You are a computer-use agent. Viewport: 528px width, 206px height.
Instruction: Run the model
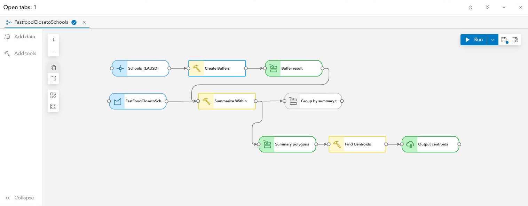point(474,39)
